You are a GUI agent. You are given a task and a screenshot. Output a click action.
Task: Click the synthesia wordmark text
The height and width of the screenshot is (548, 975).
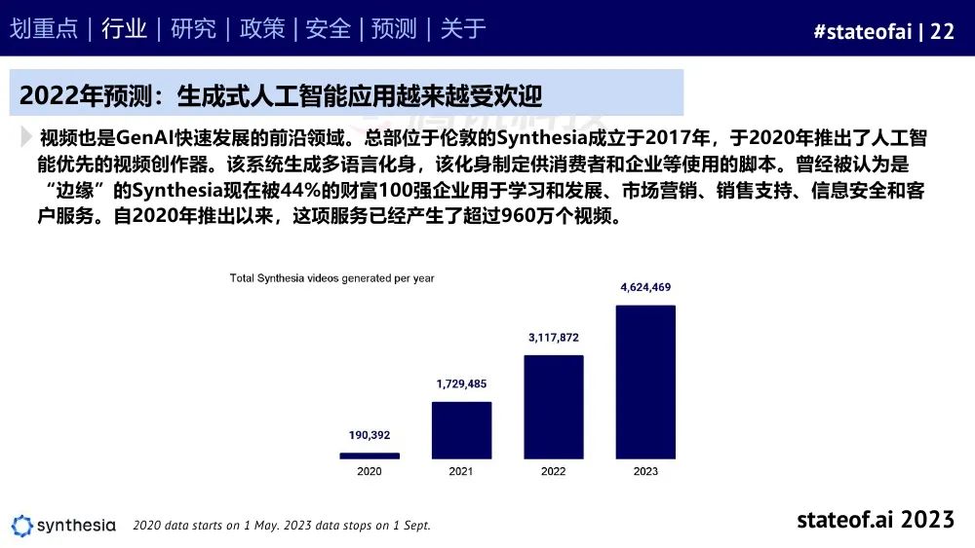(76, 526)
